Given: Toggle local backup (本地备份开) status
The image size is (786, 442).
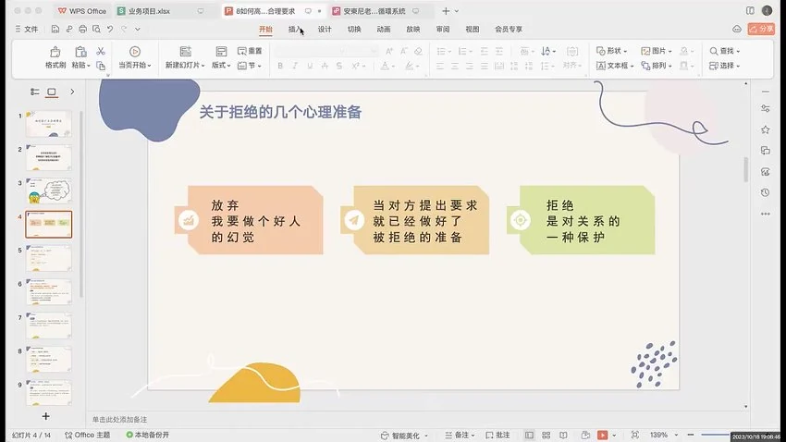Looking at the screenshot, I should [x=148, y=435].
